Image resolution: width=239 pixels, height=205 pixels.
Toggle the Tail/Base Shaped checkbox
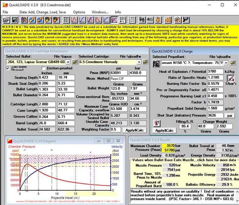(x=8, y=68)
